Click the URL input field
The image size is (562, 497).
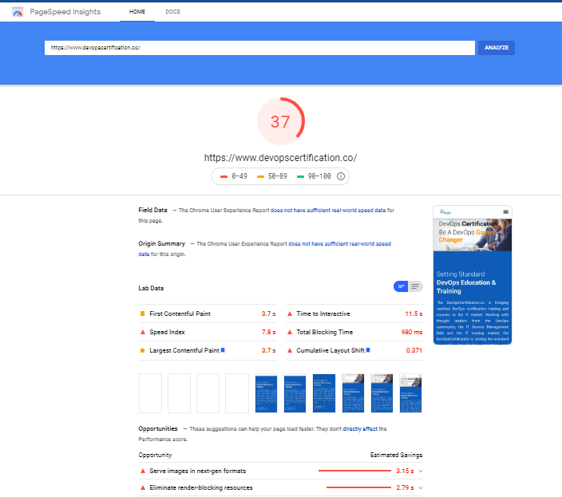click(x=259, y=48)
